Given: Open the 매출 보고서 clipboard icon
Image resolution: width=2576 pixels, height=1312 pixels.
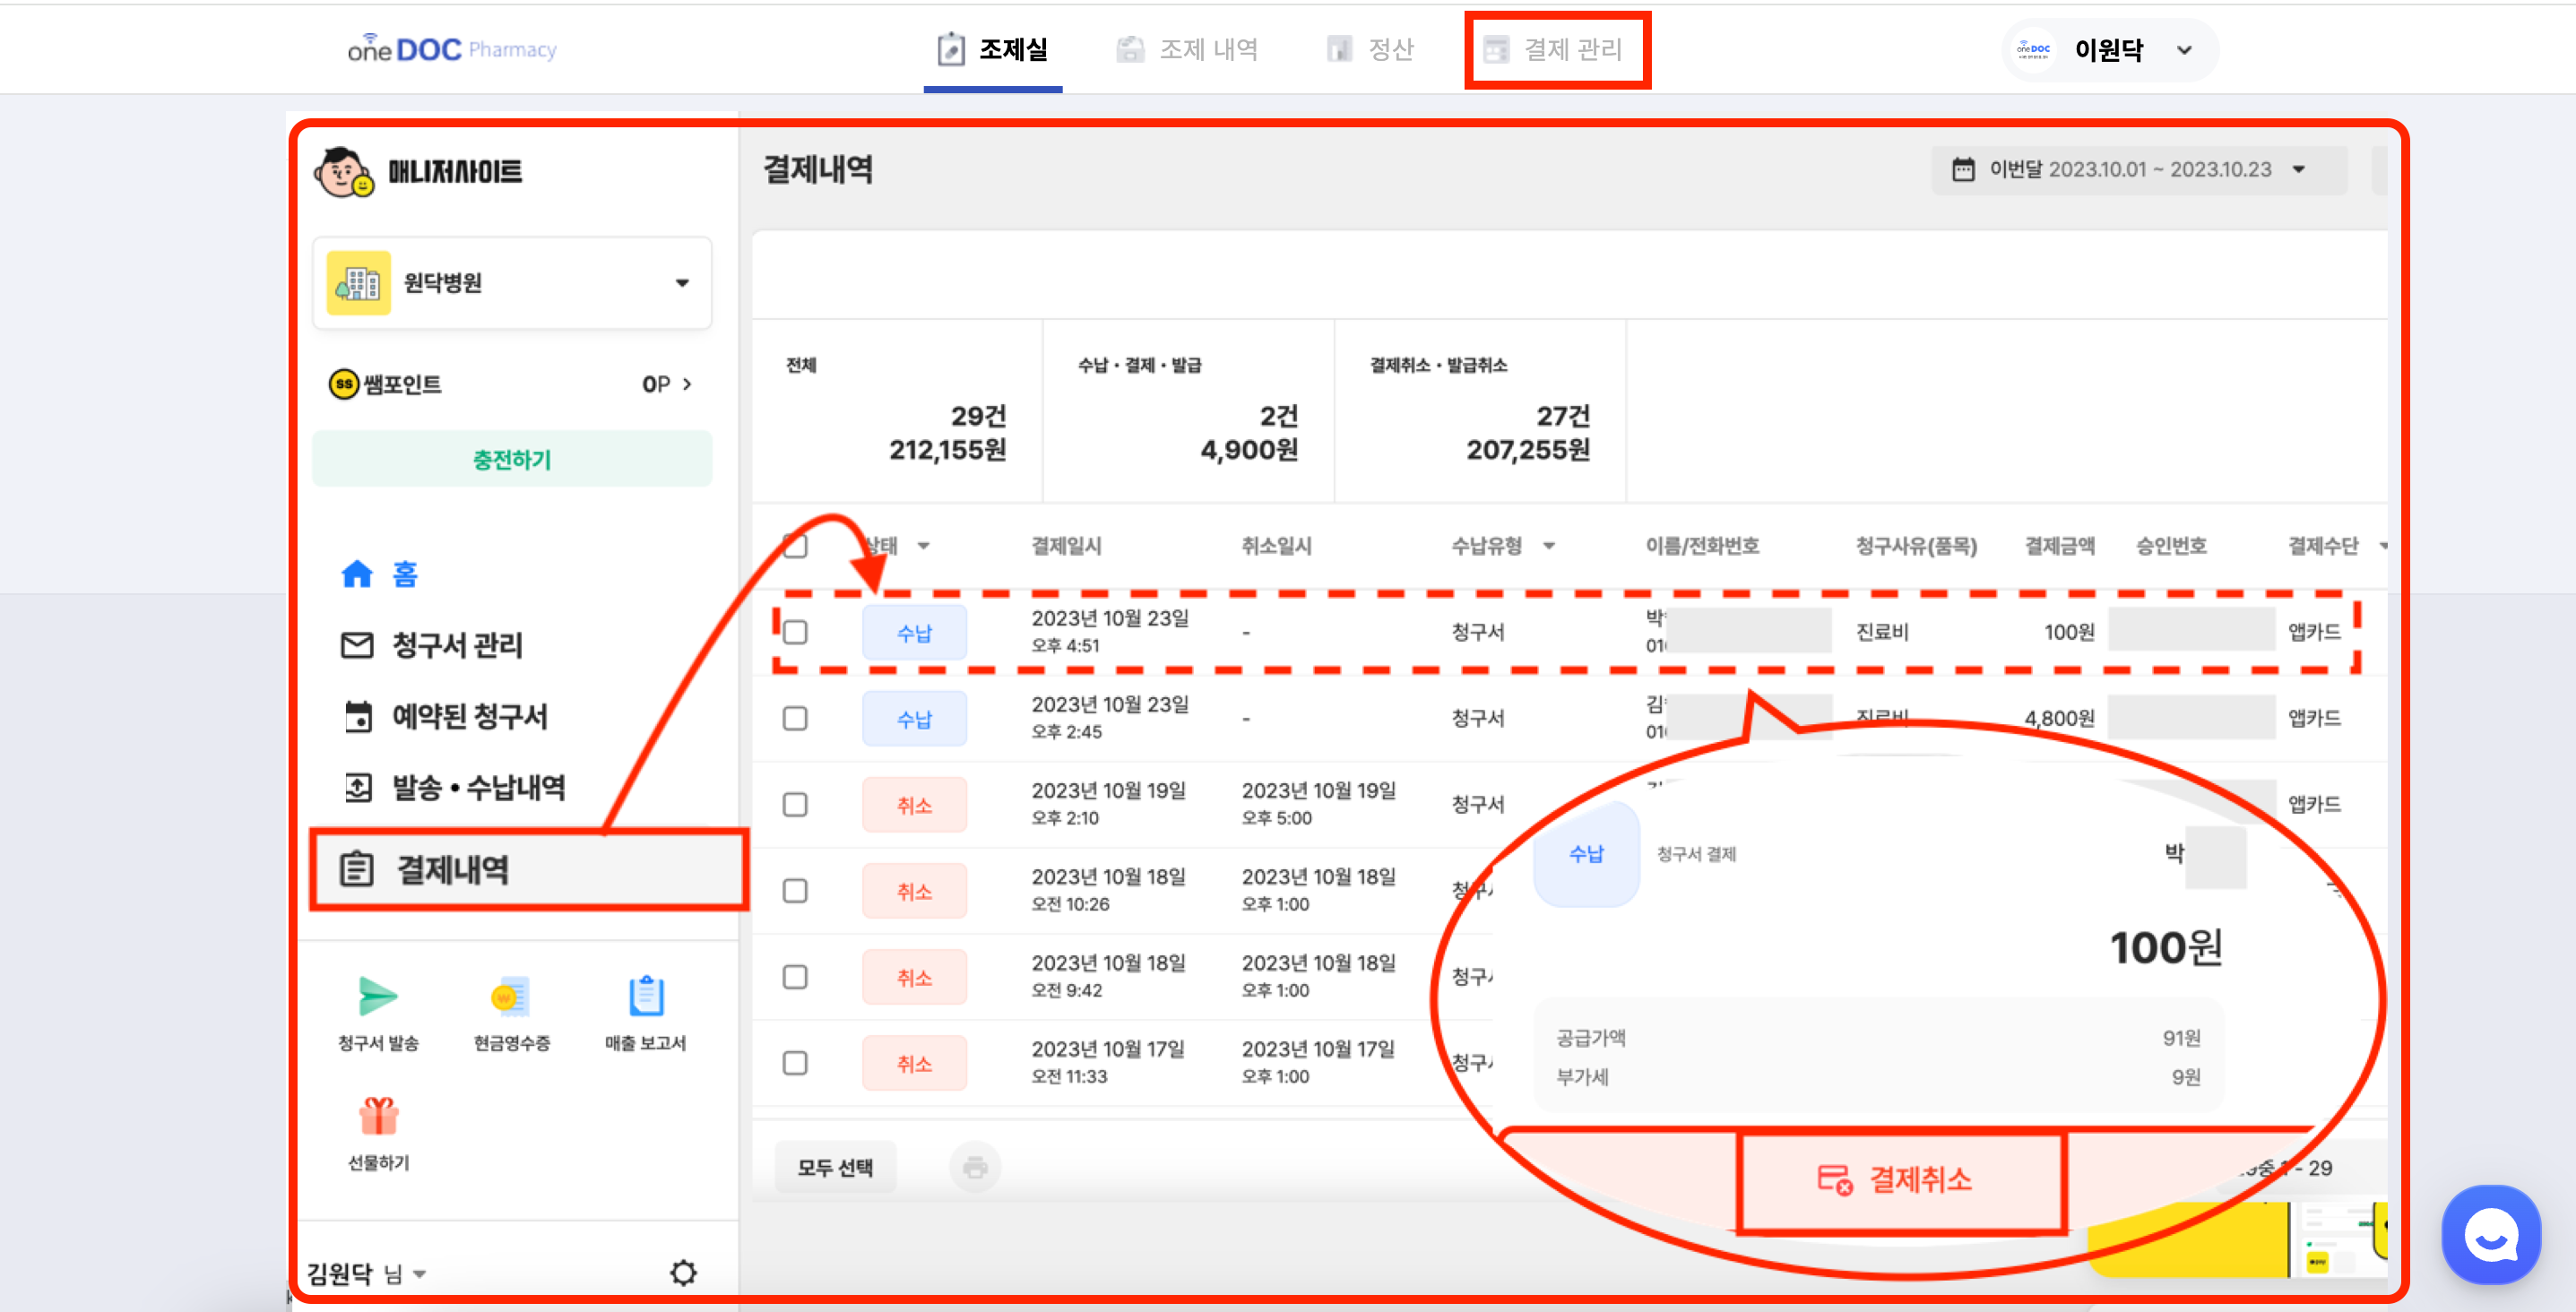Looking at the screenshot, I should pos(645,996).
